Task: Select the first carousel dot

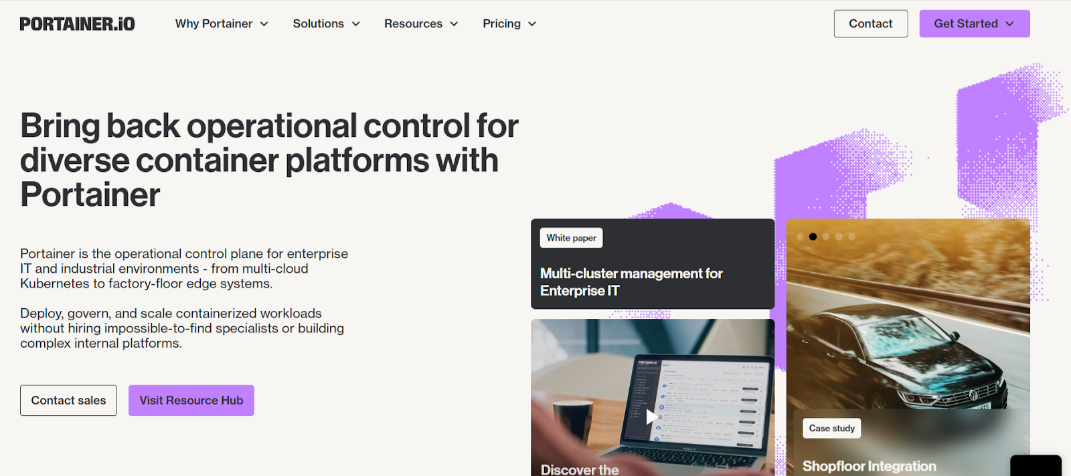Action: point(800,237)
